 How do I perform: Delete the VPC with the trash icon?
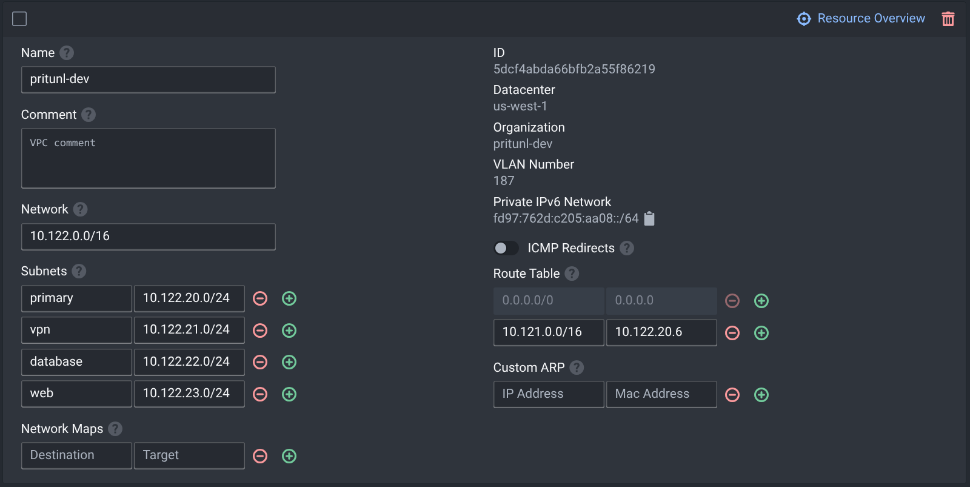tap(948, 19)
